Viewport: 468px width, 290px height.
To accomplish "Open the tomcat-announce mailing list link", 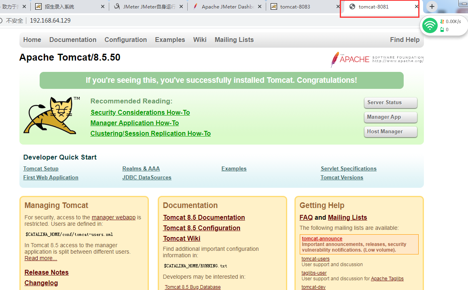I will tap(322, 239).
